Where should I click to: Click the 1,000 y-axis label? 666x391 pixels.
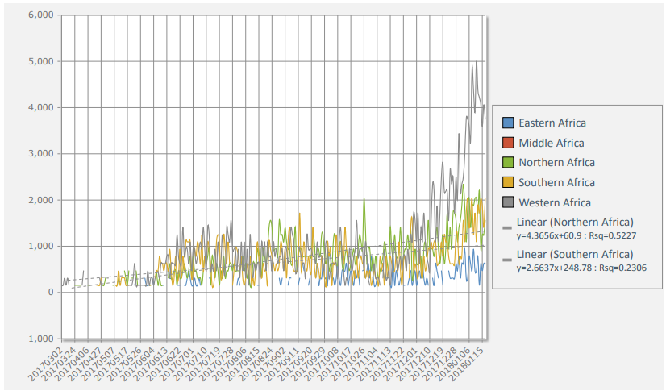41,246
